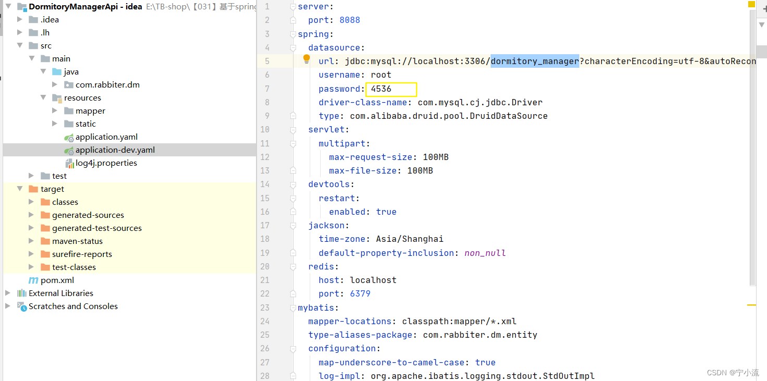Click the password value 4536

point(381,89)
